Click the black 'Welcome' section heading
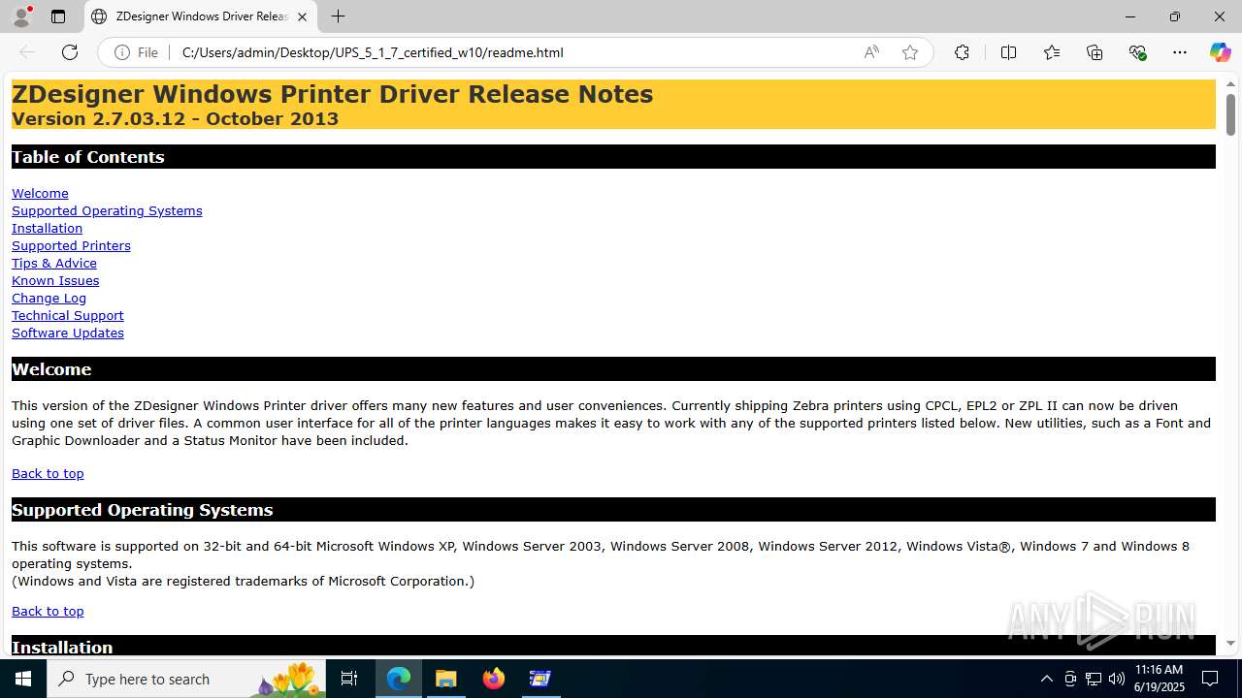The width and height of the screenshot is (1242, 698). (613, 369)
